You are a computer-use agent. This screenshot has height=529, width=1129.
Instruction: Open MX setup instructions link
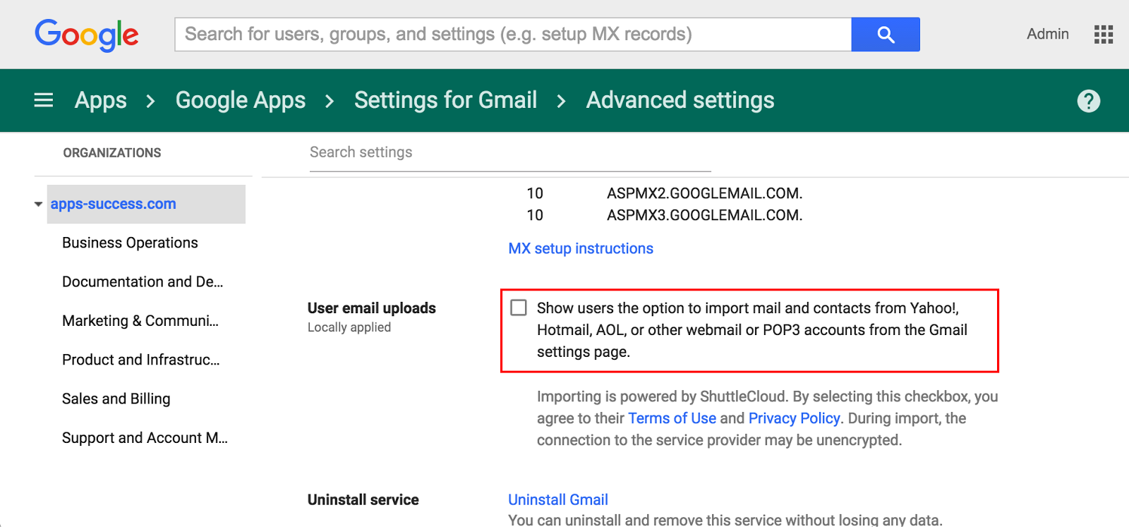point(581,248)
